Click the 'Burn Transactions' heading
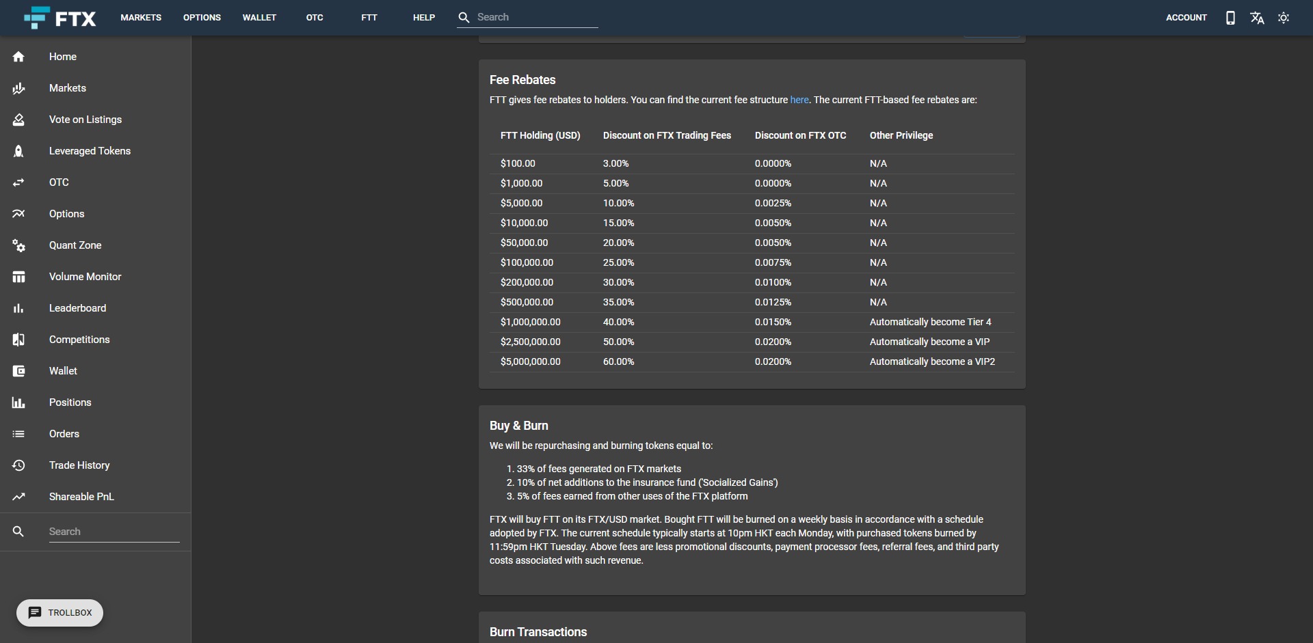 [538, 632]
